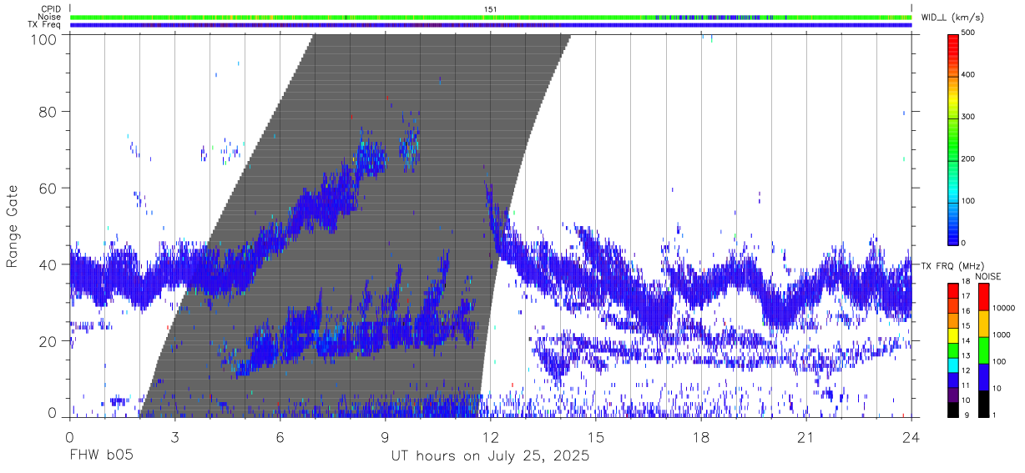Click the 16 tick on the TX frequency scale

[967, 310]
